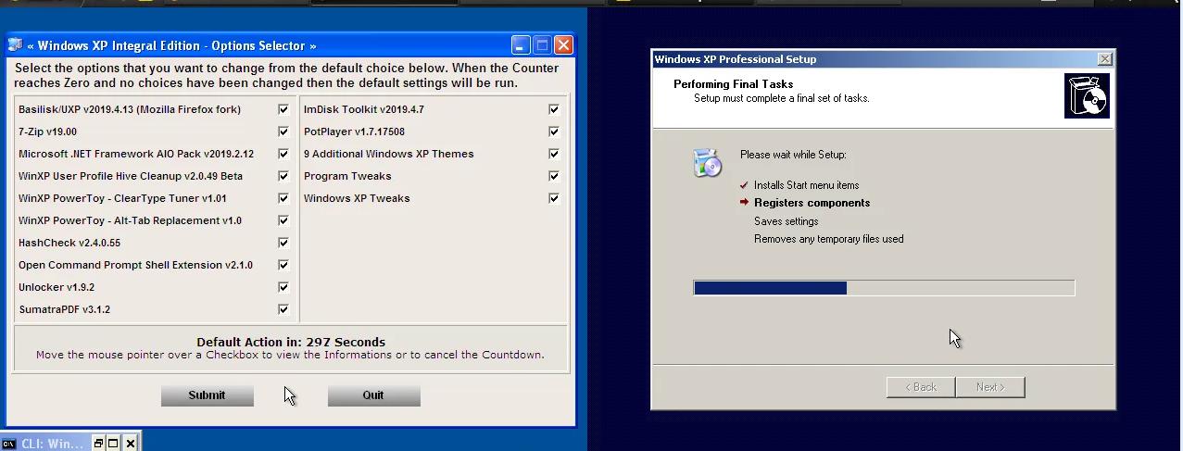Toggle SumatraPDF v3.1.2 checkbox
Image resolution: width=1183 pixels, height=451 pixels.
(x=283, y=309)
